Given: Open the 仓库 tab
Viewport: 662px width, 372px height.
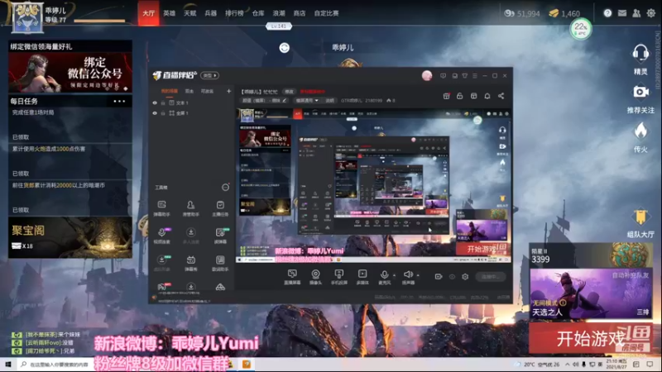Looking at the screenshot, I should tap(258, 13).
